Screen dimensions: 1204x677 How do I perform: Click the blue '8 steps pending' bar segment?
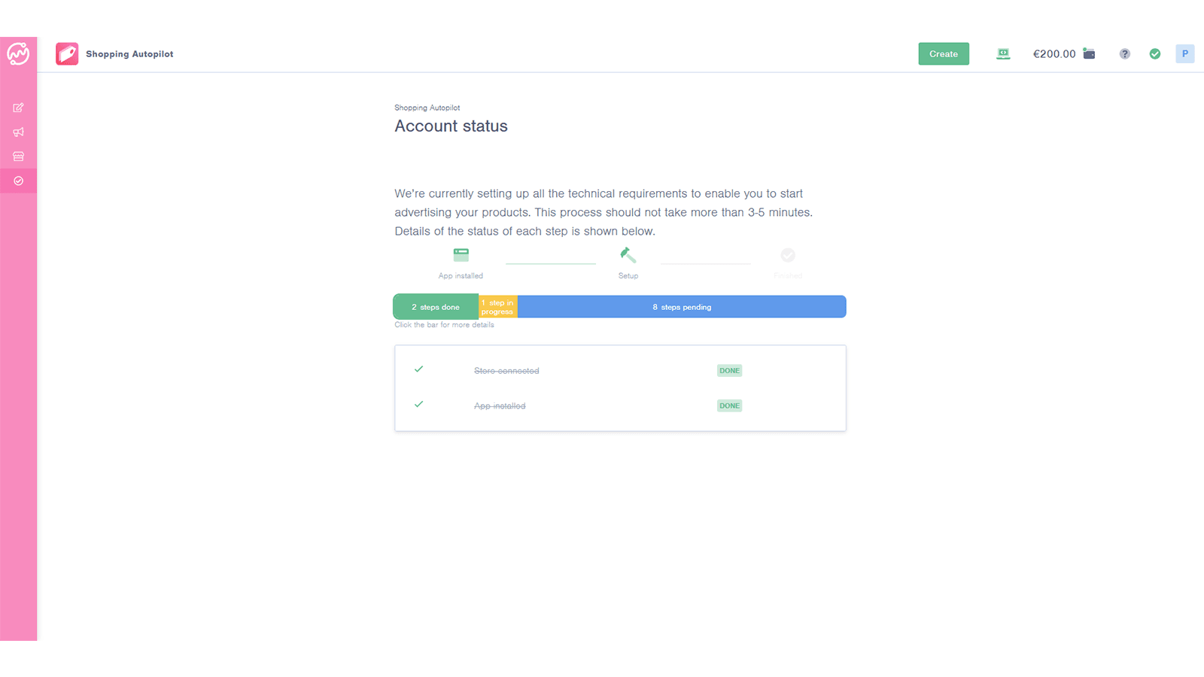click(681, 306)
